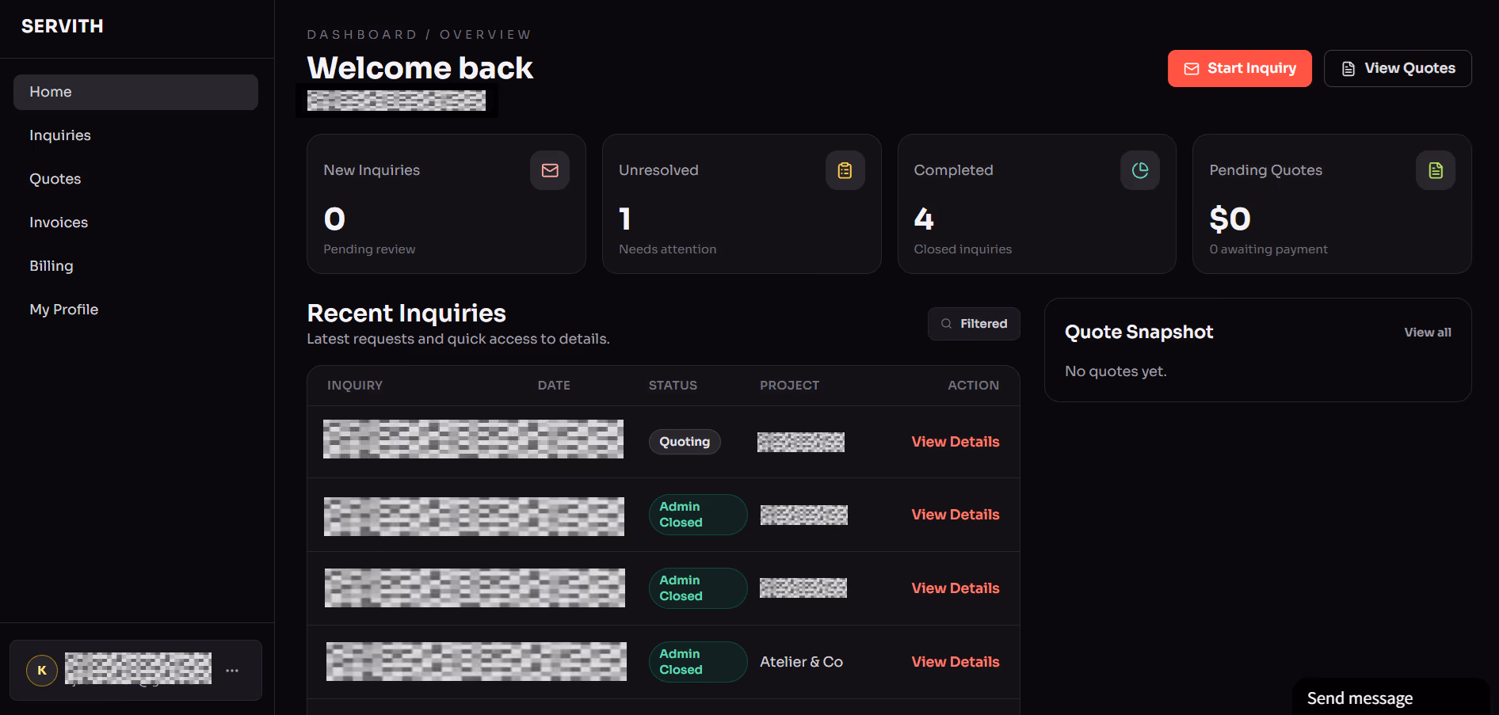Open the Send message chat widget

(x=1360, y=698)
